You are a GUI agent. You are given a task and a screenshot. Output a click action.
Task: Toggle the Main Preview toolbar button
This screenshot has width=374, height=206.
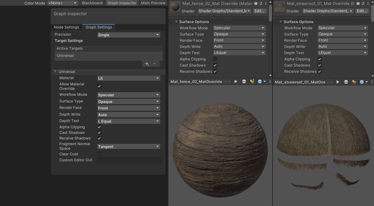(153, 3)
